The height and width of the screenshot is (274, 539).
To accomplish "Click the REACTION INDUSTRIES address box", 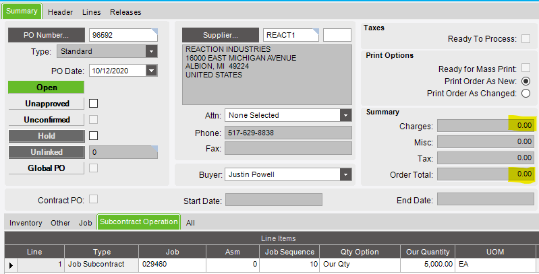I will [267, 75].
